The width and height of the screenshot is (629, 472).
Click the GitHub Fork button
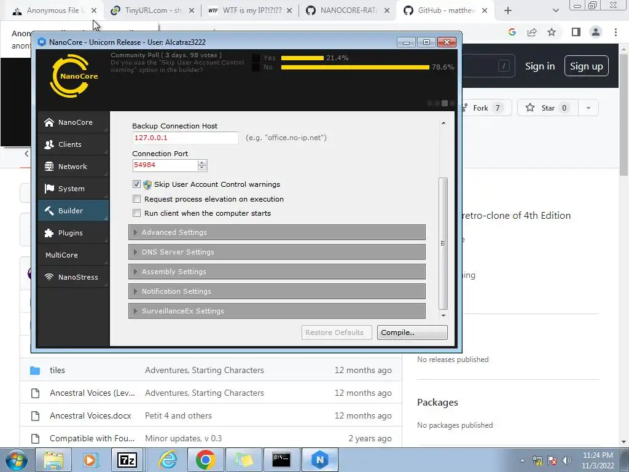[x=486, y=108]
